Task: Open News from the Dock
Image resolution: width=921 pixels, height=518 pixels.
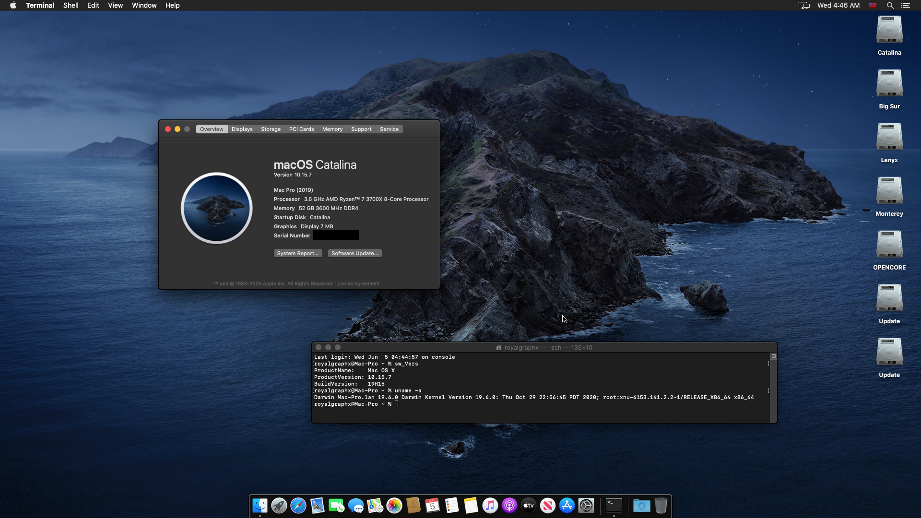Action: 547,506
